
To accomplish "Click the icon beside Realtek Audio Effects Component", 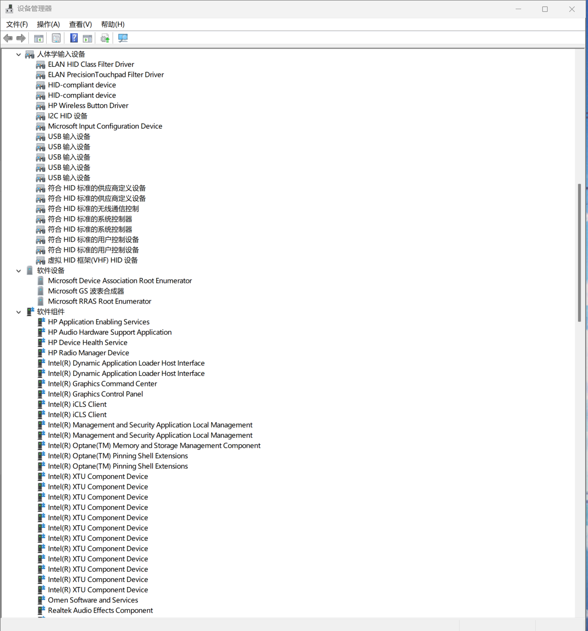I will coord(41,610).
